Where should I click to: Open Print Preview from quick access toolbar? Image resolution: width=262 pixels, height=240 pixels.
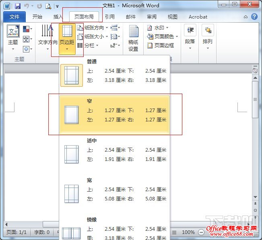(x=48, y=6)
